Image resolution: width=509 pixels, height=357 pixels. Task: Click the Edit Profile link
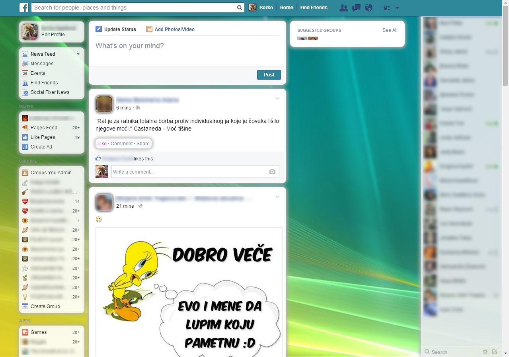[x=53, y=35]
